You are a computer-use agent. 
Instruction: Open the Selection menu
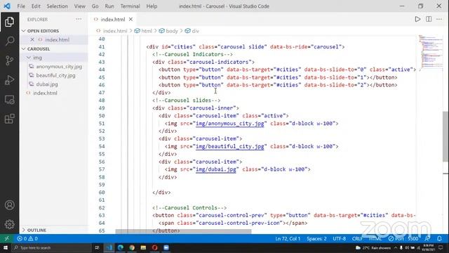pos(58,6)
